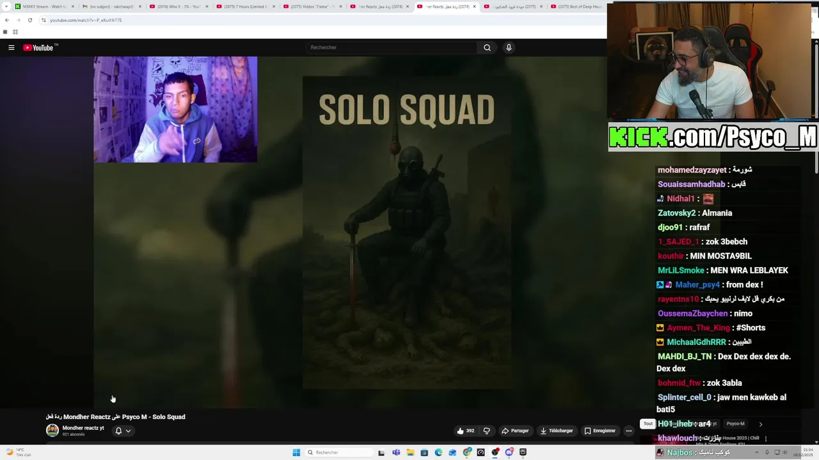Click chat username MrLiLSmoke

(681, 270)
